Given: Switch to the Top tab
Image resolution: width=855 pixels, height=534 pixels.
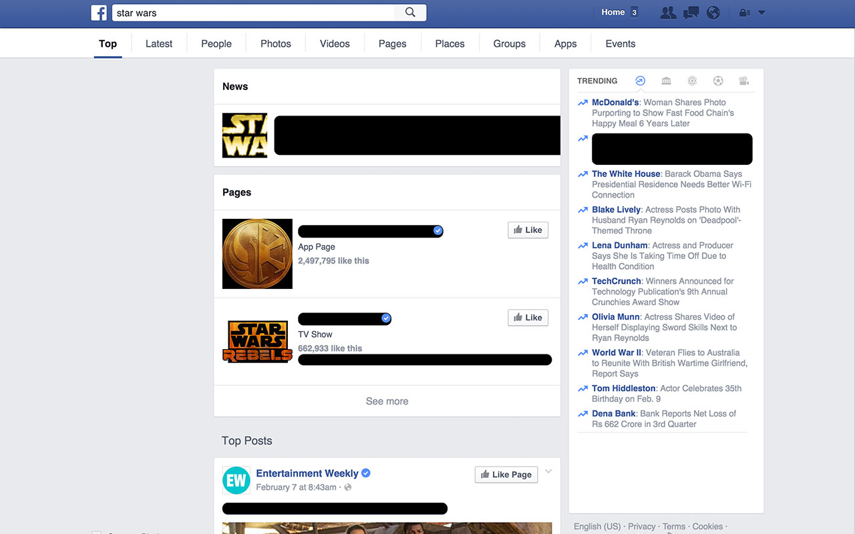Looking at the screenshot, I should tap(108, 43).
